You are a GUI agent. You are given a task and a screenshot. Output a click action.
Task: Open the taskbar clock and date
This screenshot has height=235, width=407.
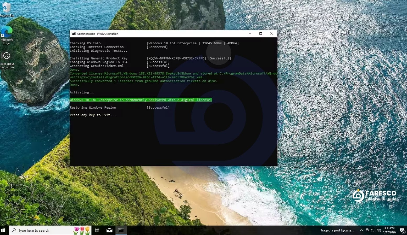389,230
